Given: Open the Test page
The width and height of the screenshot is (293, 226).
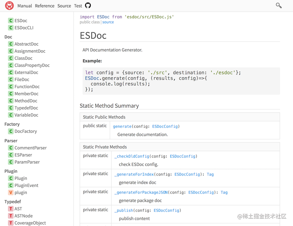Looking at the screenshot, I should point(78,6).
